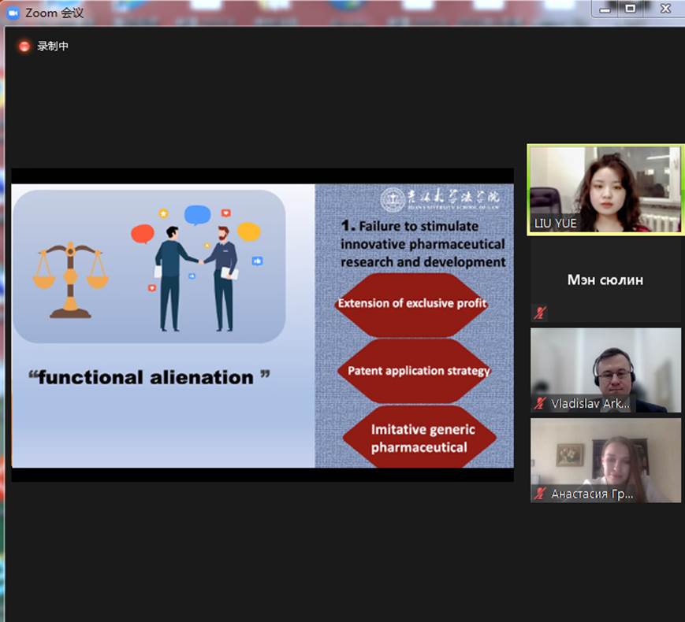The image size is (685, 622).
Task: Select Анастасия's video thumbnail
Action: (x=605, y=460)
